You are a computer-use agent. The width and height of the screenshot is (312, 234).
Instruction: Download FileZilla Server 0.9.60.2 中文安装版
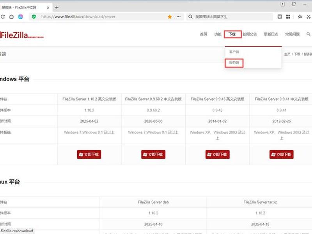[153, 154]
